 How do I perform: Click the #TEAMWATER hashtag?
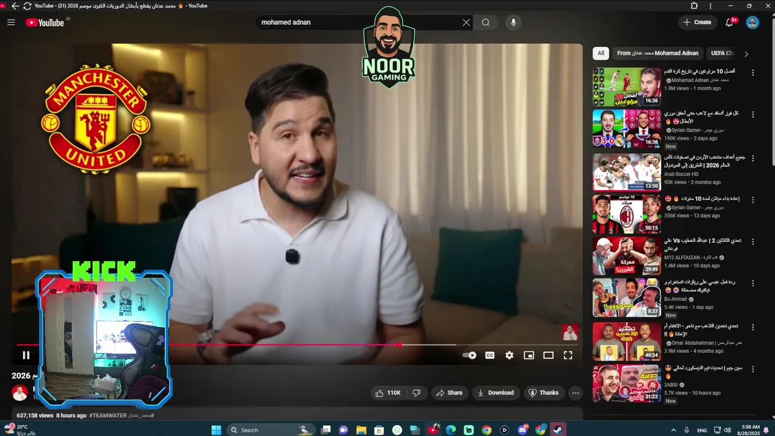pyautogui.click(x=108, y=416)
